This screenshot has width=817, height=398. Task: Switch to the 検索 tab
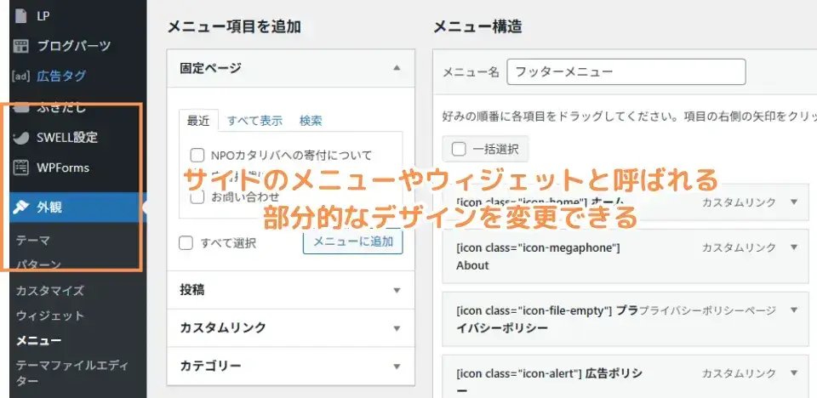[311, 121]
